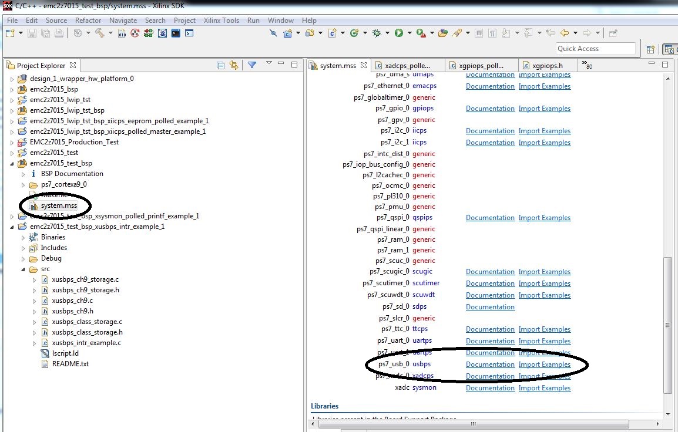Screen dimensions: 678x432
Task: Click the Debug bug icon in toolbar
Action: pos(377,33)
